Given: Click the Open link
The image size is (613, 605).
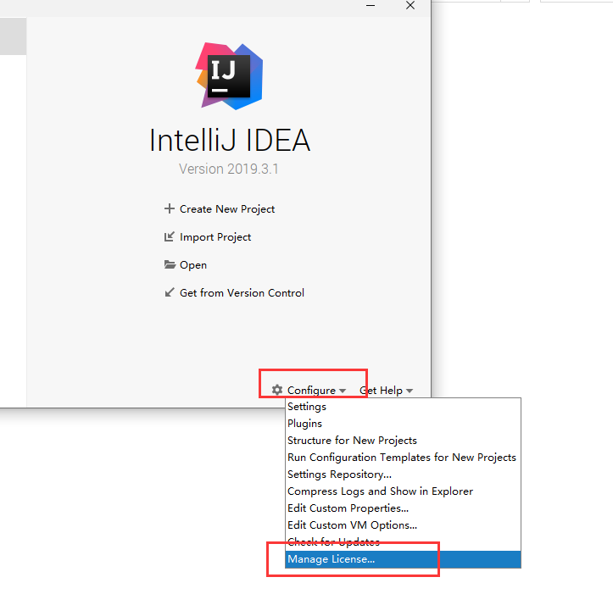Looking at the screenshot, I should [193, 265].
